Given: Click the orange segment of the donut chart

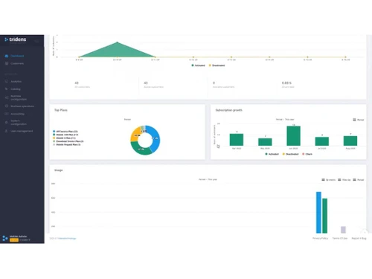Looking at the screenshot, I should (x=136, y=134).
